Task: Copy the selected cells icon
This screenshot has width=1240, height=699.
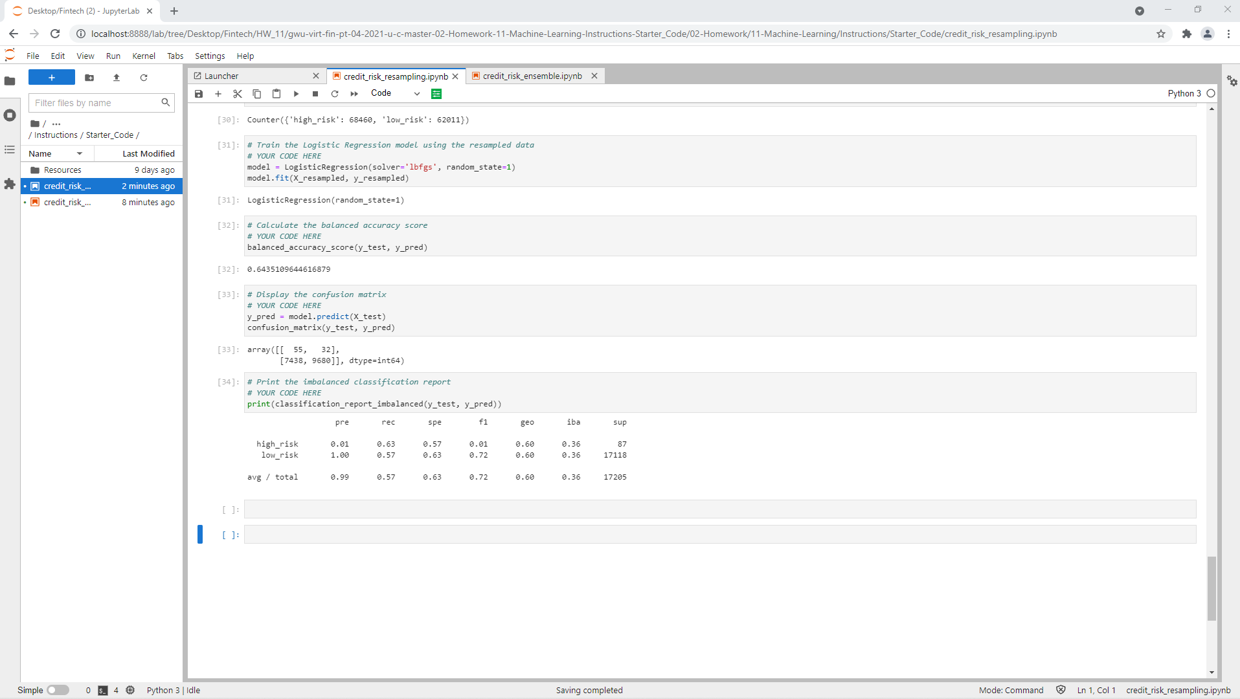Action: pyautogui.click(x=257, y=94)
